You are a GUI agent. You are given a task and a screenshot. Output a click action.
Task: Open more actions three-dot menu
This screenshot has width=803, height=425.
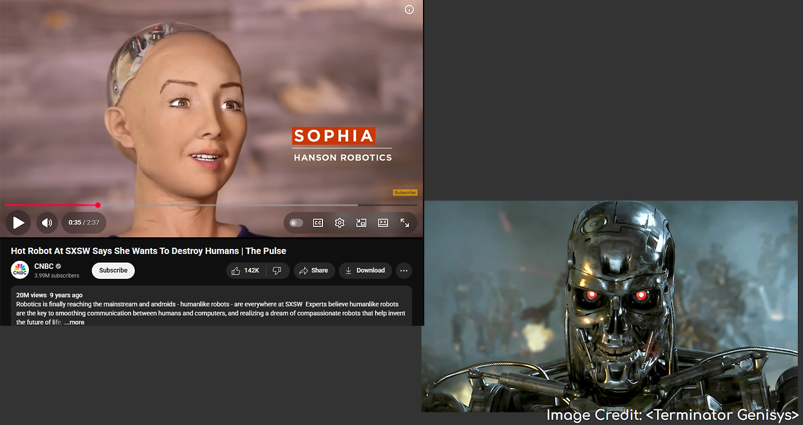pos(404,270)
